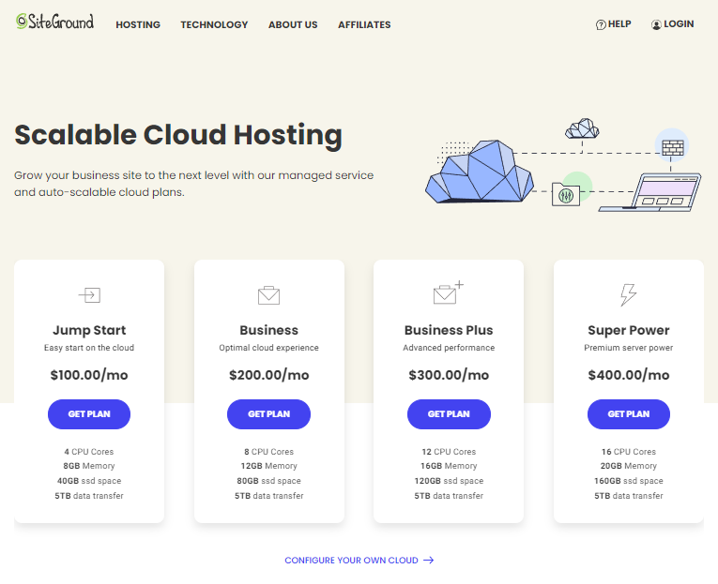Click the Super Power lightning bolt icon
The height and width of the screenshot is (584, 718).
(x=628, y=294)
